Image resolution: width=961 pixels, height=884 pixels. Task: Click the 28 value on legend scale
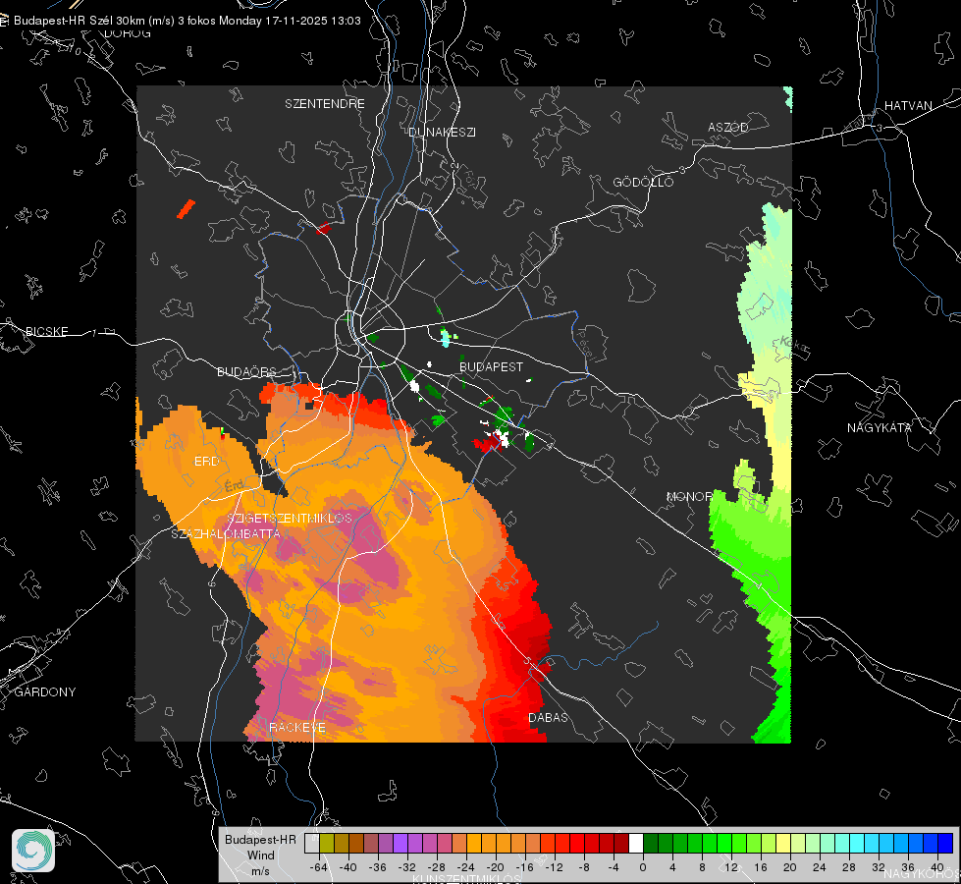[849, 867]
